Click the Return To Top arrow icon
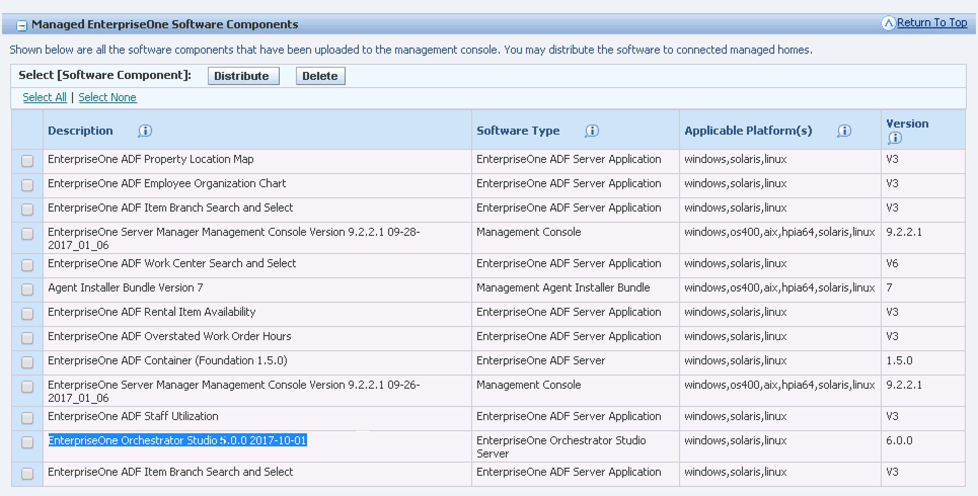The height and width of the screenshot is (496, 978). [x=889, y=23]
